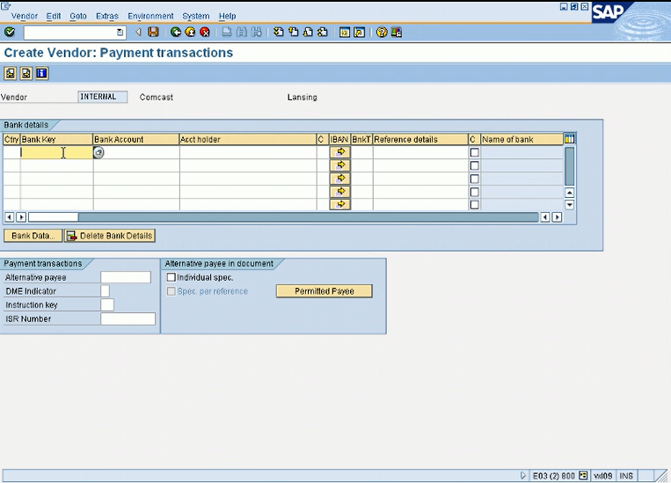671x483 pixels.
Task: Click the green Back arrow icon
Action: (x=176, y=33)
